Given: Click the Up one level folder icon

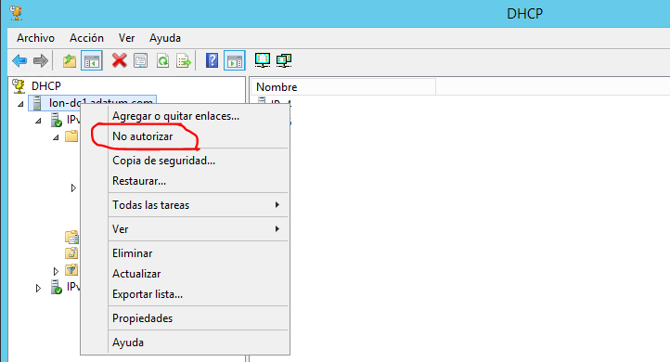Looking at the screenshot, I should [x=70, y=60].
